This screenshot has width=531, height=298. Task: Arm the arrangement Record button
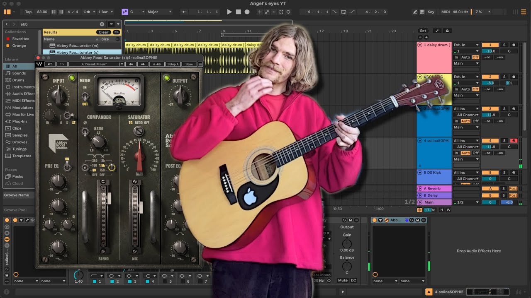pos(247,12)
